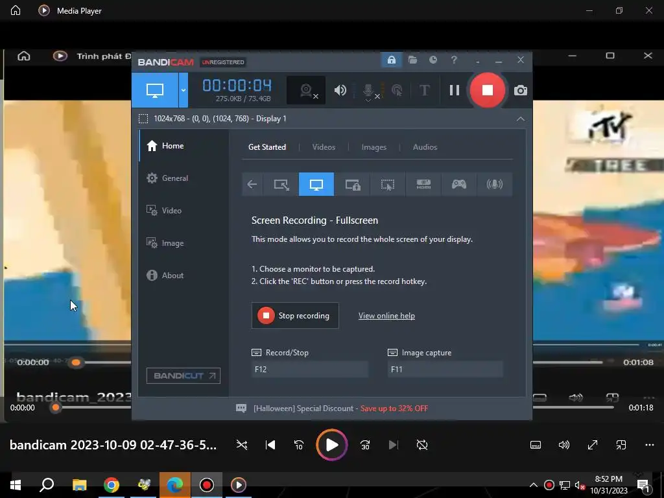Open Windows Start menu

pyautogui.click(x=16, y=485)
